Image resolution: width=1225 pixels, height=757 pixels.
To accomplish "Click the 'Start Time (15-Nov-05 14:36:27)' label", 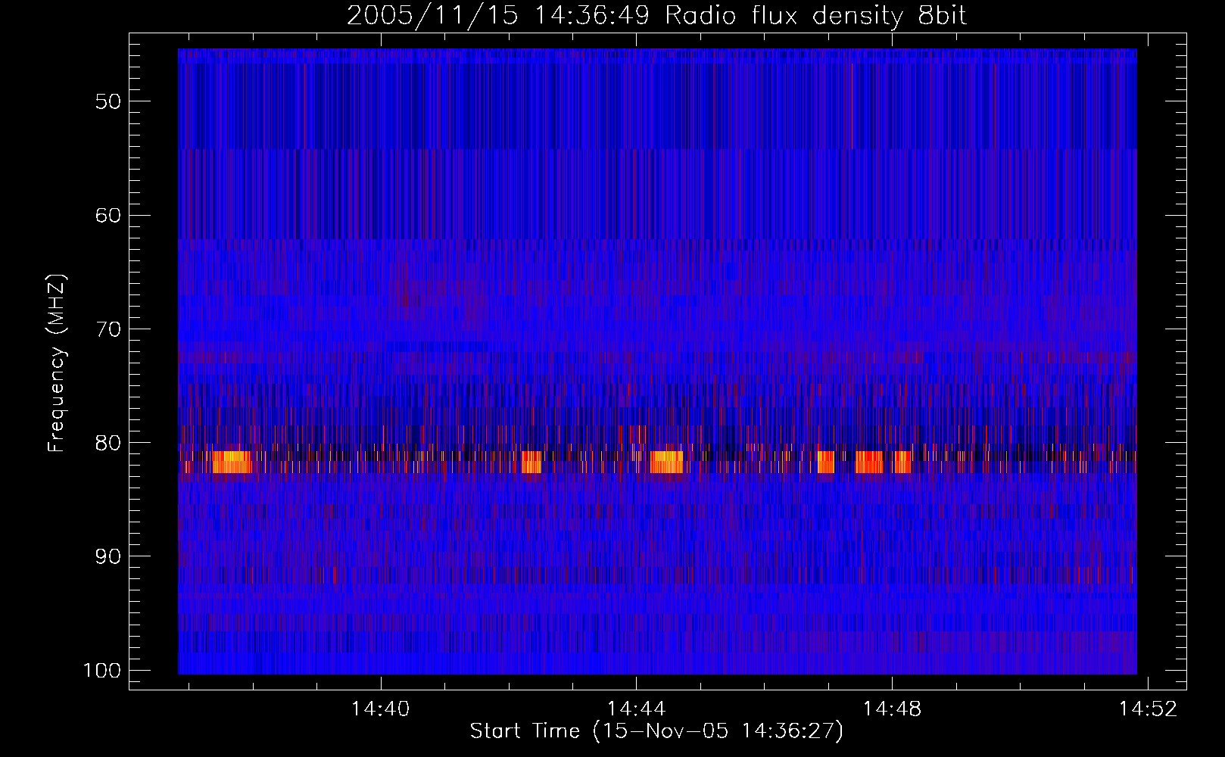I will click(656, 731).
